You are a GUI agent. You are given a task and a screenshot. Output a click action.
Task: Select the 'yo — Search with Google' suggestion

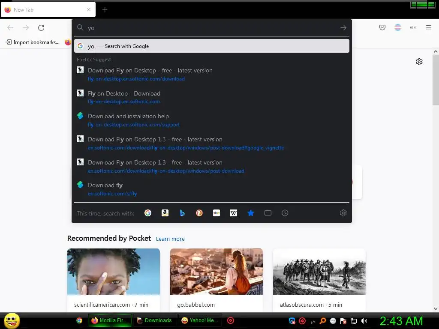(x=212, y=46)
